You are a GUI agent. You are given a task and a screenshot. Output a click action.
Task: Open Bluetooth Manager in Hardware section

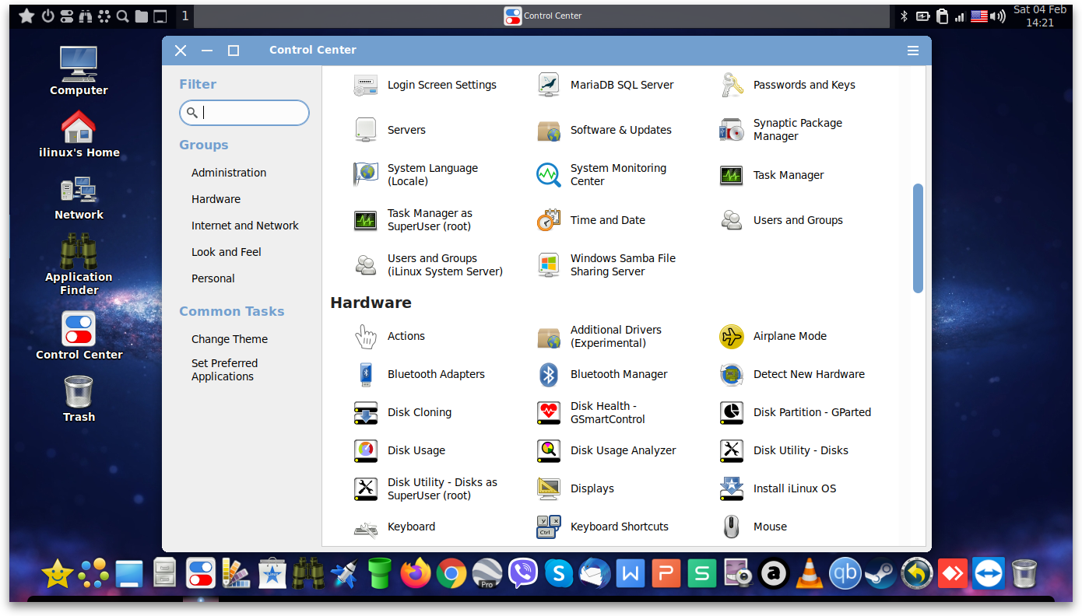point(602,374)
